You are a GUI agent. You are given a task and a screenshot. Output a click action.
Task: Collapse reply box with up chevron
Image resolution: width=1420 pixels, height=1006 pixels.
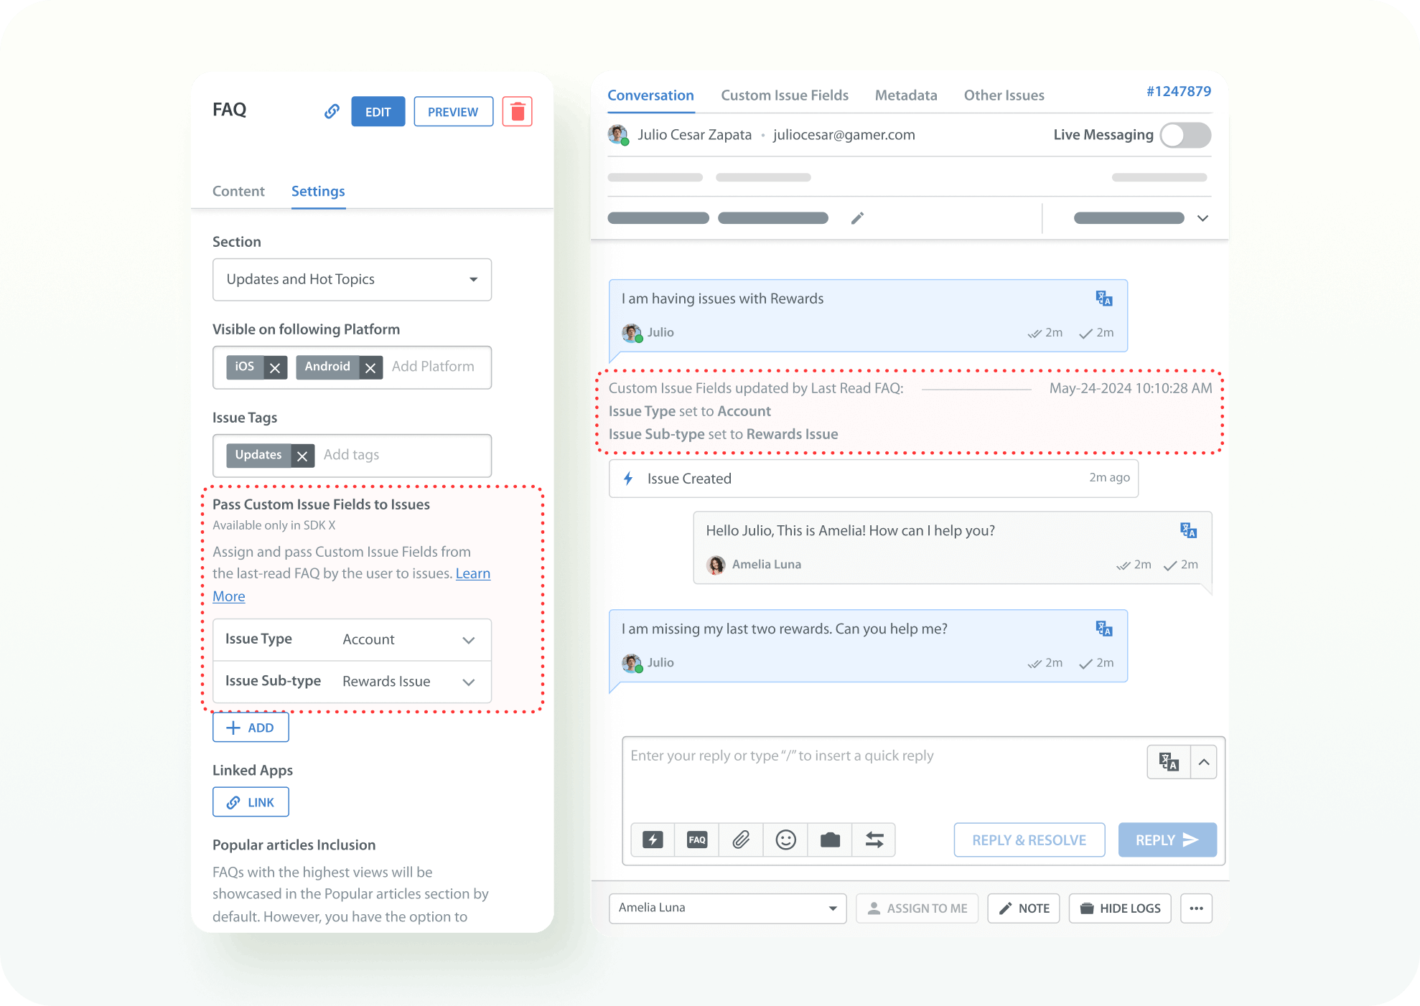(x=1203, y=762)
